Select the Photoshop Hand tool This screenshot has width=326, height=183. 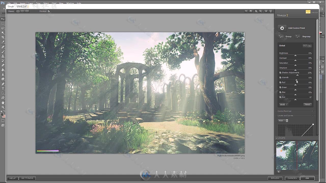3,102
